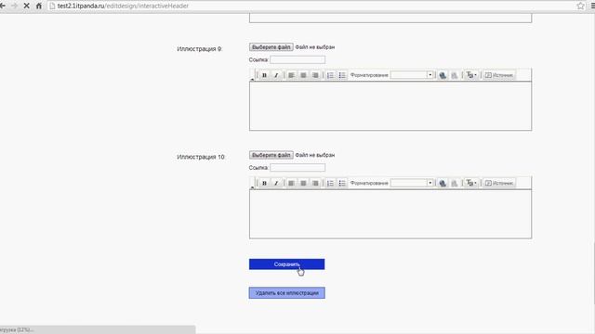Click Удалить все иллюстрации button

[x=287, y=293]
